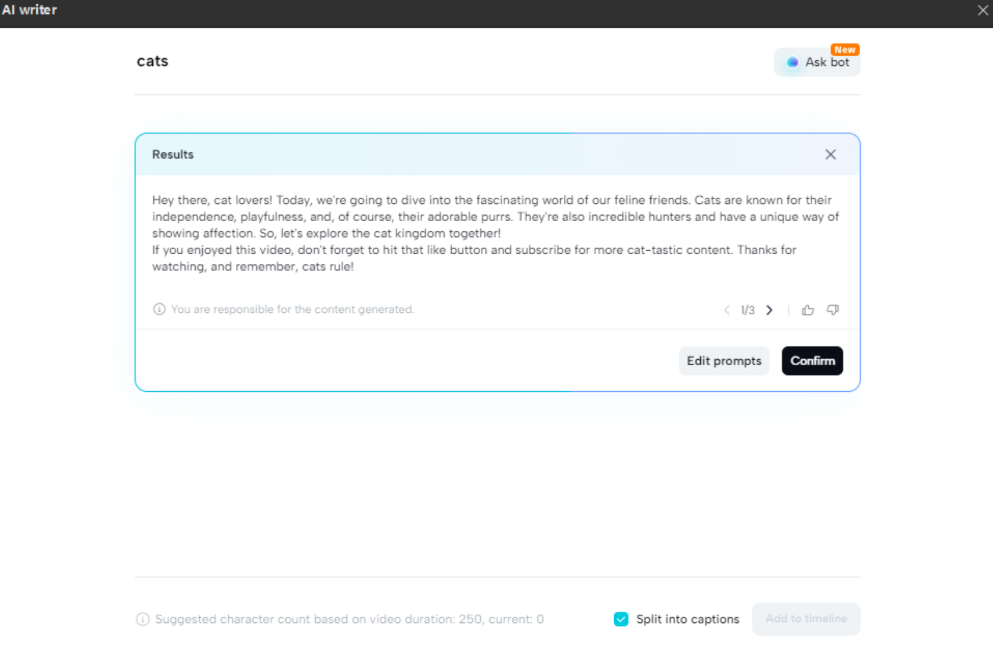Close the AI writer window

pyautogui.click(x=984, y=10)
